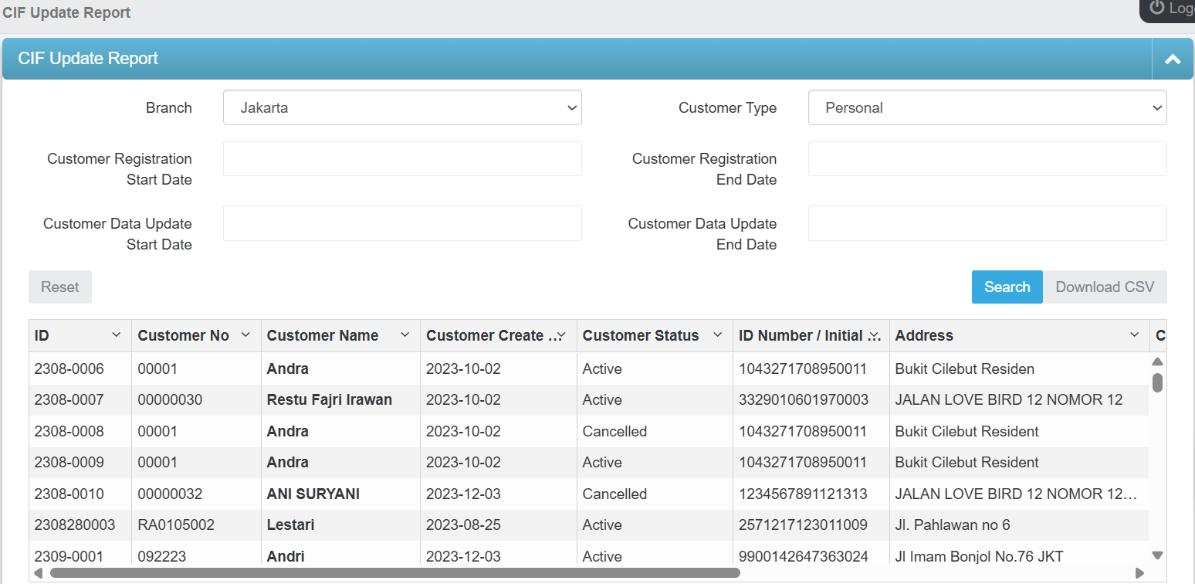Open the Customer Name column menu arrow
The image size is (1195, 584).
405,335
